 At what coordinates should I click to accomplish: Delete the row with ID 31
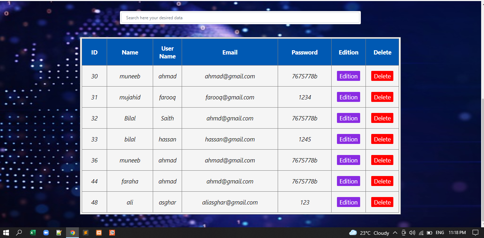(x=382, y=97)
